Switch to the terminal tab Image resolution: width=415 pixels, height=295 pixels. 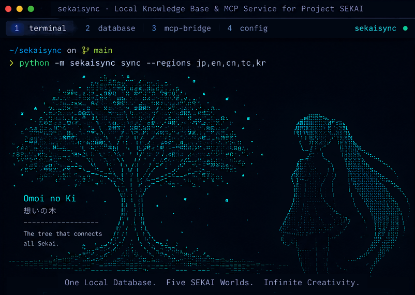[40, 28]
